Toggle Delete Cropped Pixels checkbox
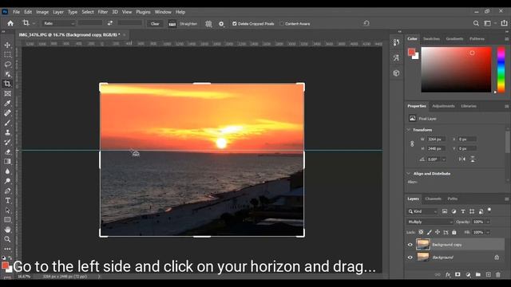The height and width of the screenshot is (287, 511). pyautogui.click(x=234, y=23)
